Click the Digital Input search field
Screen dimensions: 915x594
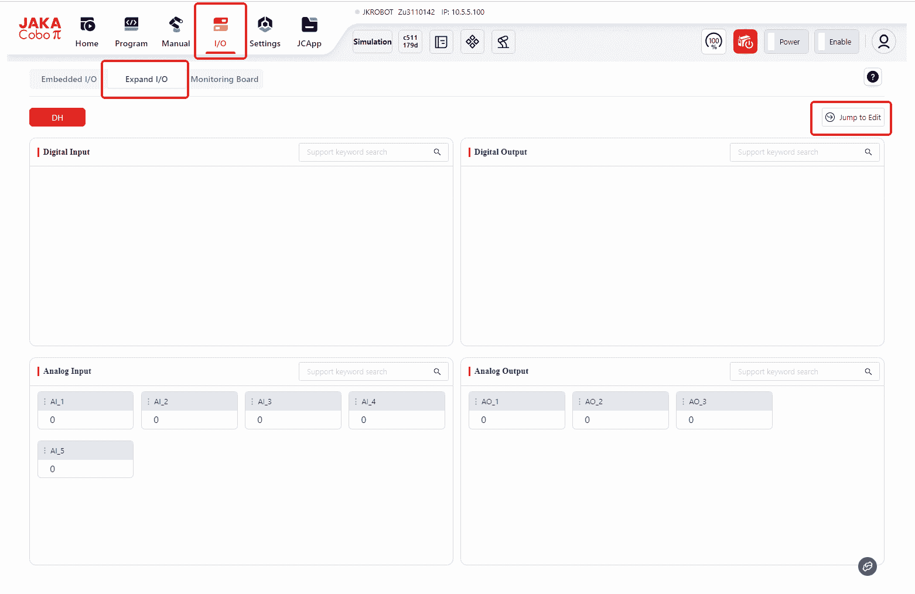(x=366, y=152)
